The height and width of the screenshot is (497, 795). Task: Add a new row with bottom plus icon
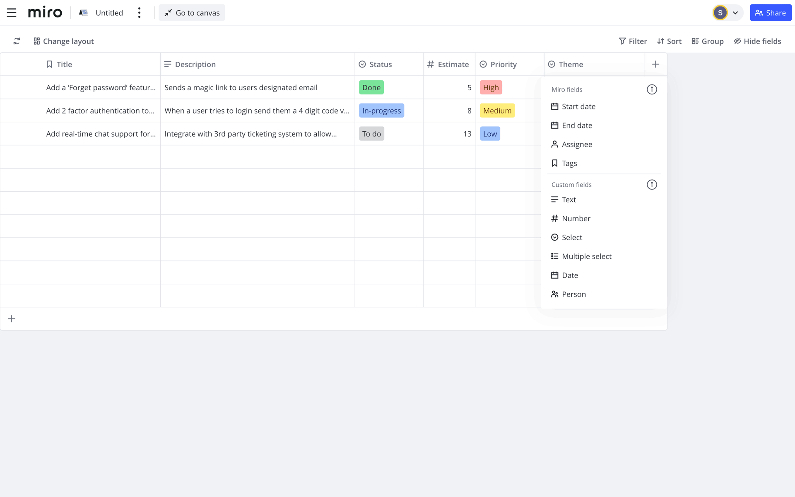click(x=12, y=318)
